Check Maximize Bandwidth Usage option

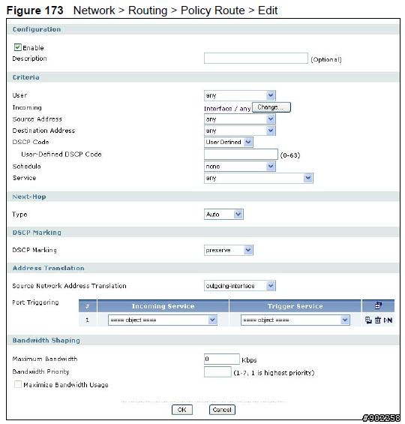pyautogui.click(x=17, y=384)
